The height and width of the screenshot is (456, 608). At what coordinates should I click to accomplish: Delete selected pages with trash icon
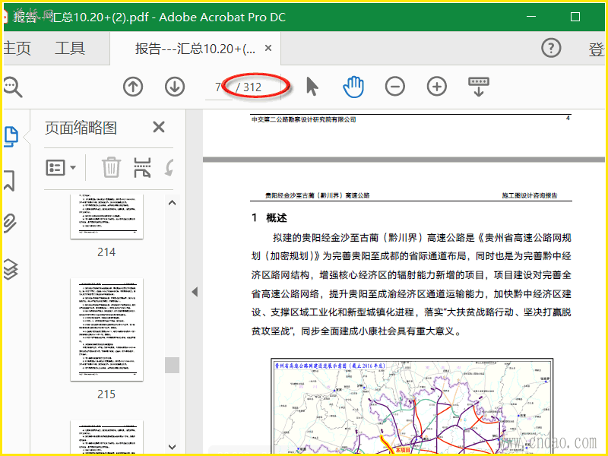point(111,167)
